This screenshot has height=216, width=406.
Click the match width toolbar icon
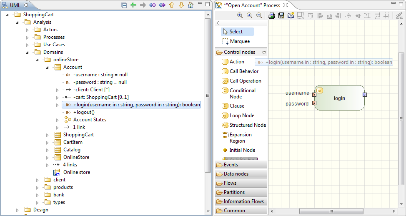pyautogui.click(x=377, y=15)
